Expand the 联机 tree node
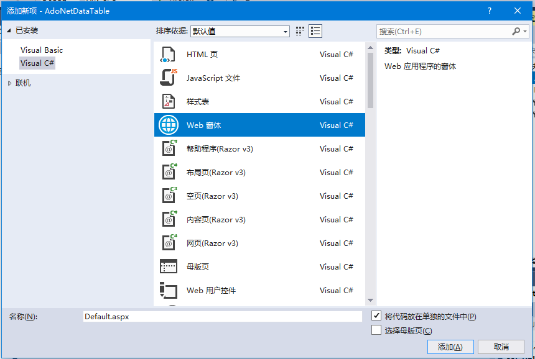535x359 pixels. [x=9, y=83]
